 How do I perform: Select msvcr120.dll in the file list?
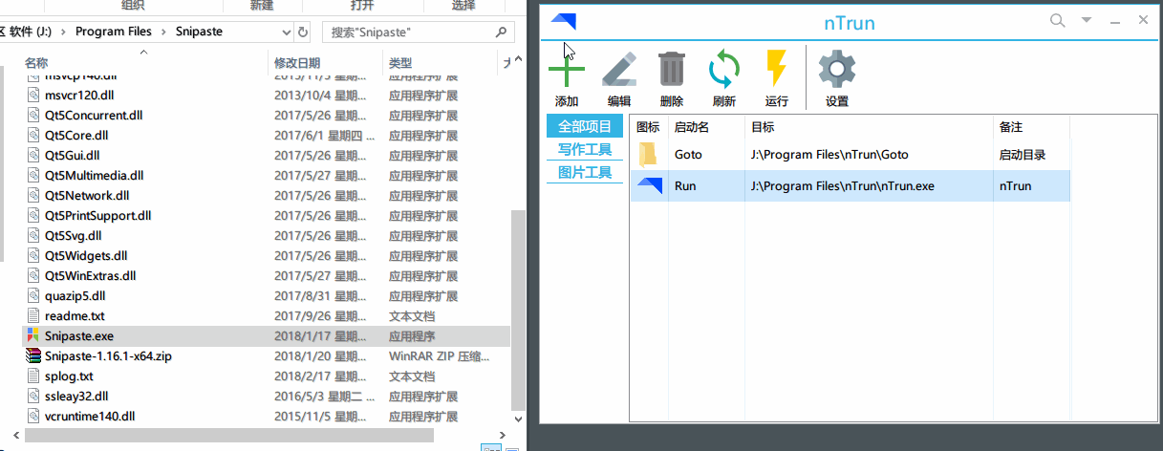pos(79,96)
